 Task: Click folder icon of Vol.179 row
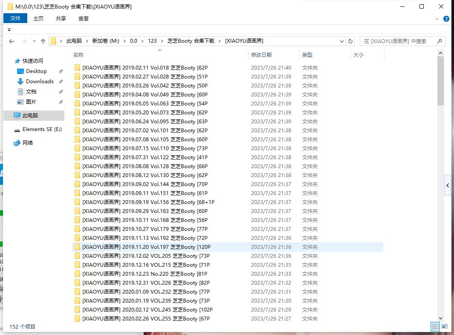pyautogui.click(x=77, y=229)
